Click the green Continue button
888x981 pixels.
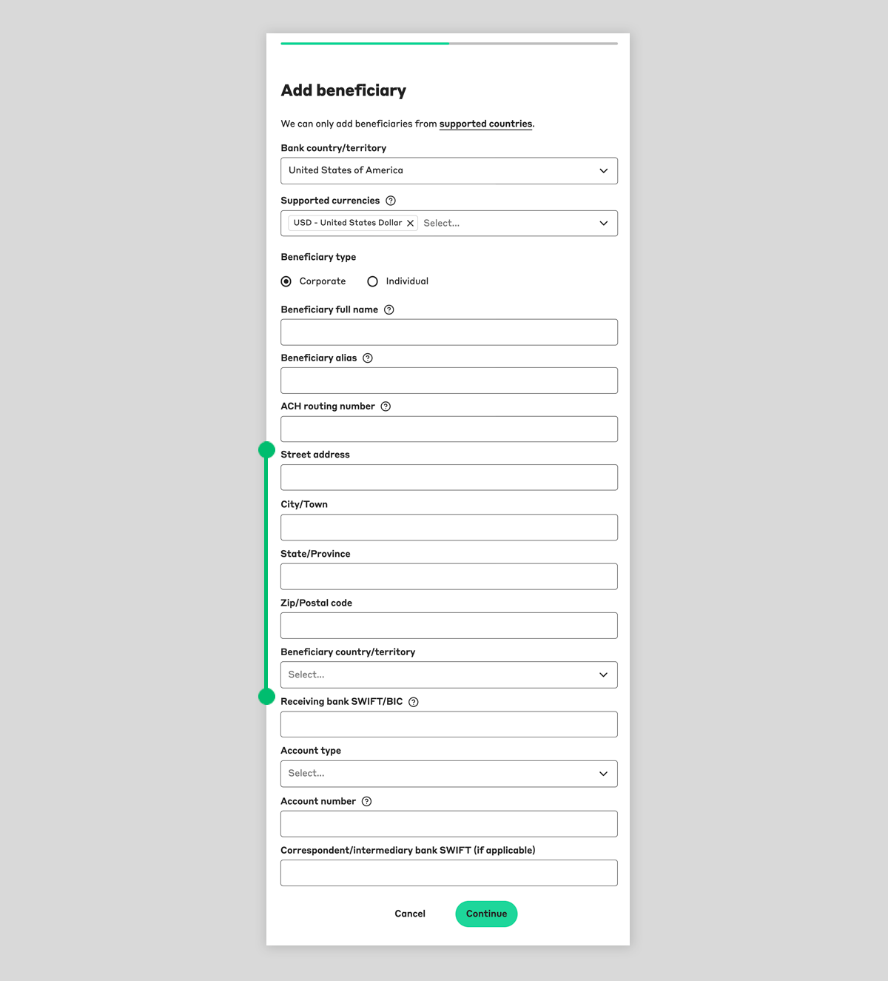pyautogui.click(x=486, y=914)
